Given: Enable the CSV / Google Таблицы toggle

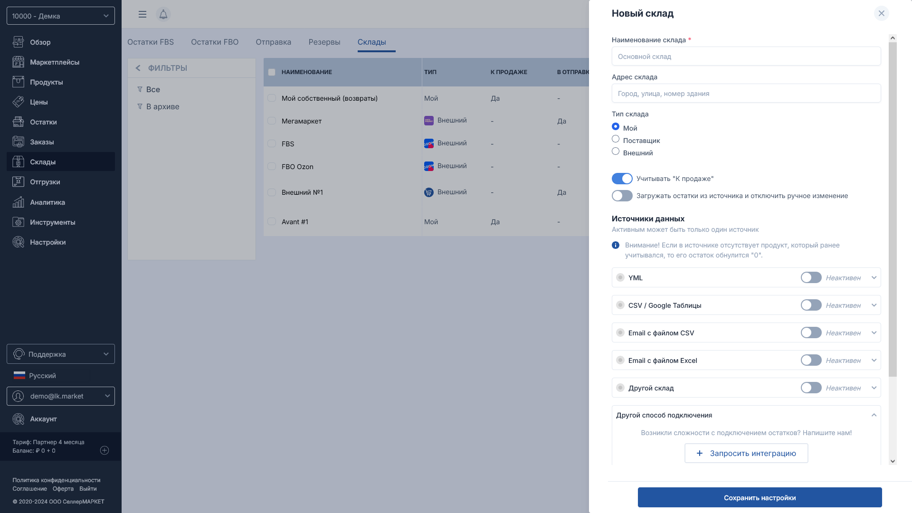Looking at the screenshot, I should [811, 305].
